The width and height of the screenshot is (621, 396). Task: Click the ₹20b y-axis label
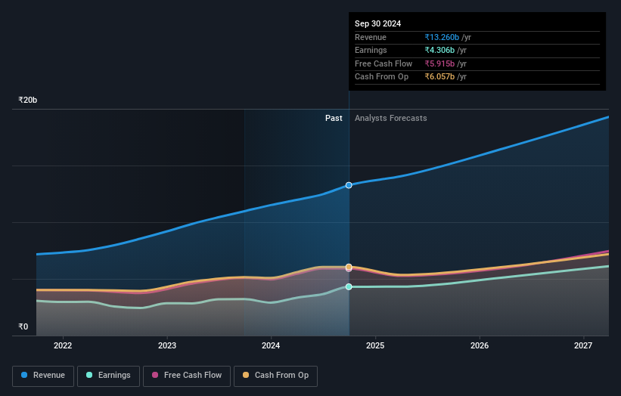coord(28,100)
